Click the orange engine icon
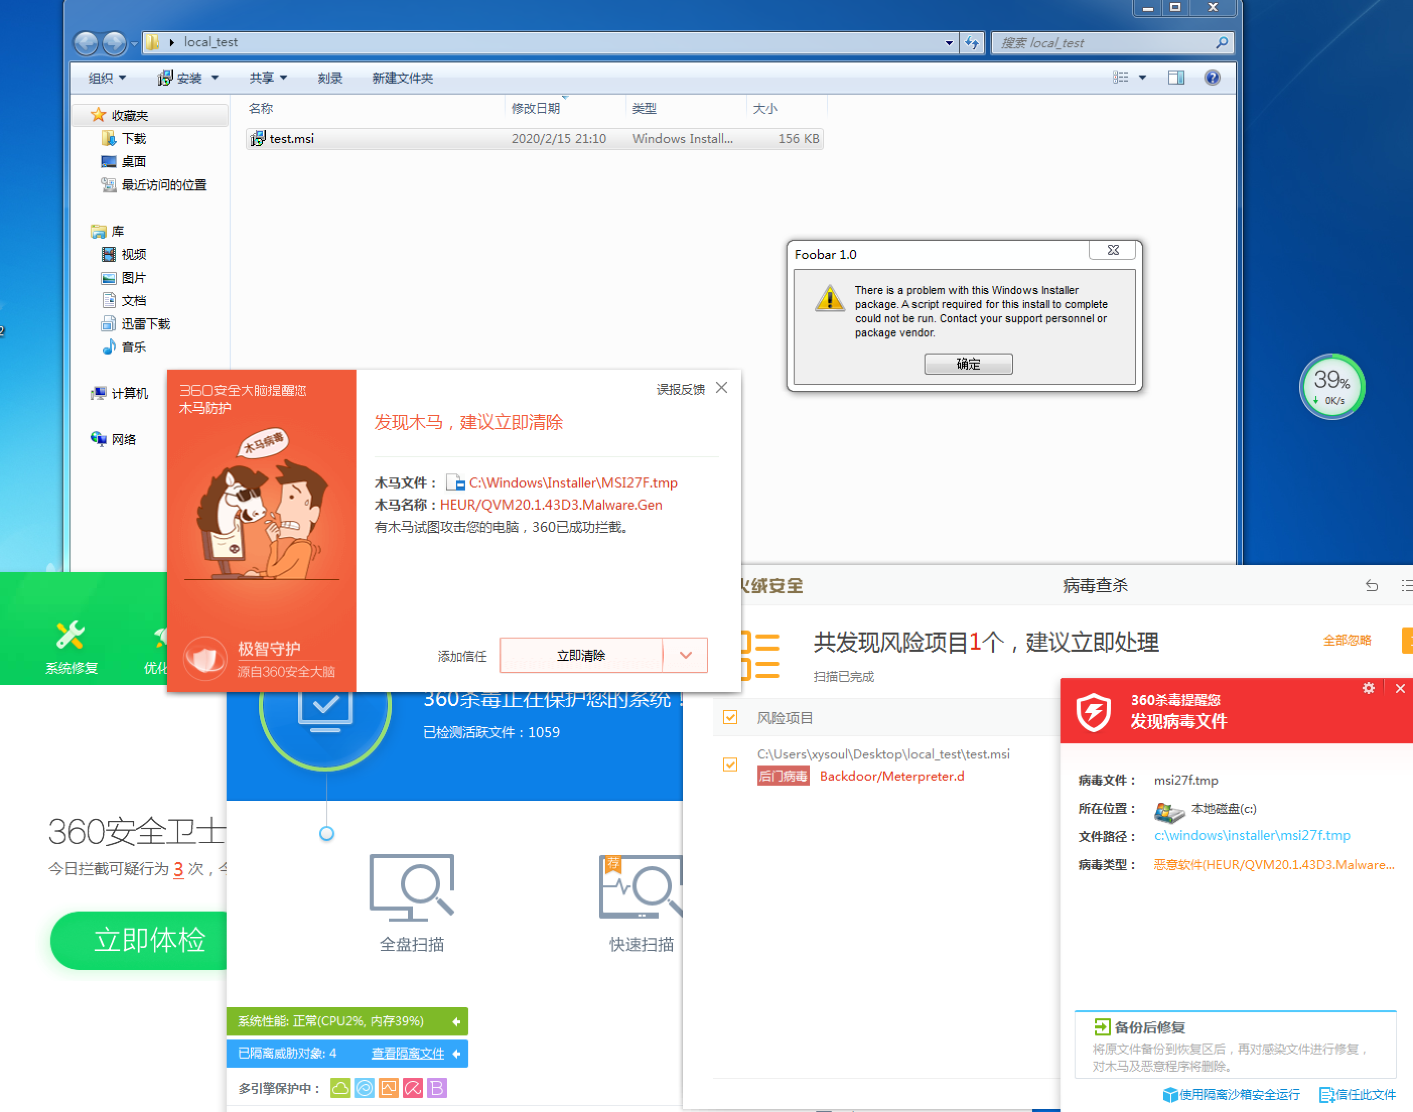The width and height of the screenshot is (1413, 1112). point(389,1088)
